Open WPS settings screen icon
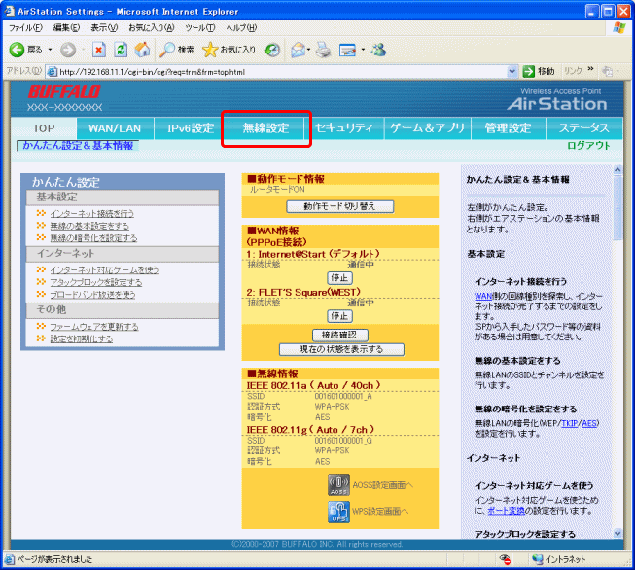Screen dimensions: 635x570 point(338,512)
